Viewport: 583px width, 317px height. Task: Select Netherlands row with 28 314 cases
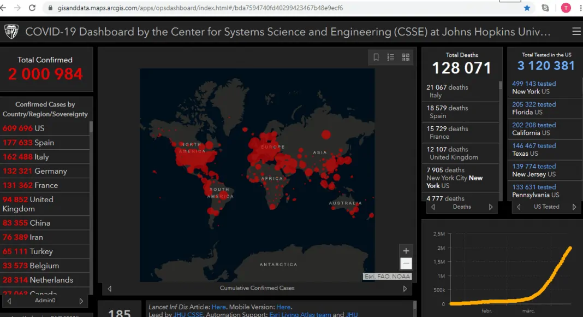coord(45,280)
